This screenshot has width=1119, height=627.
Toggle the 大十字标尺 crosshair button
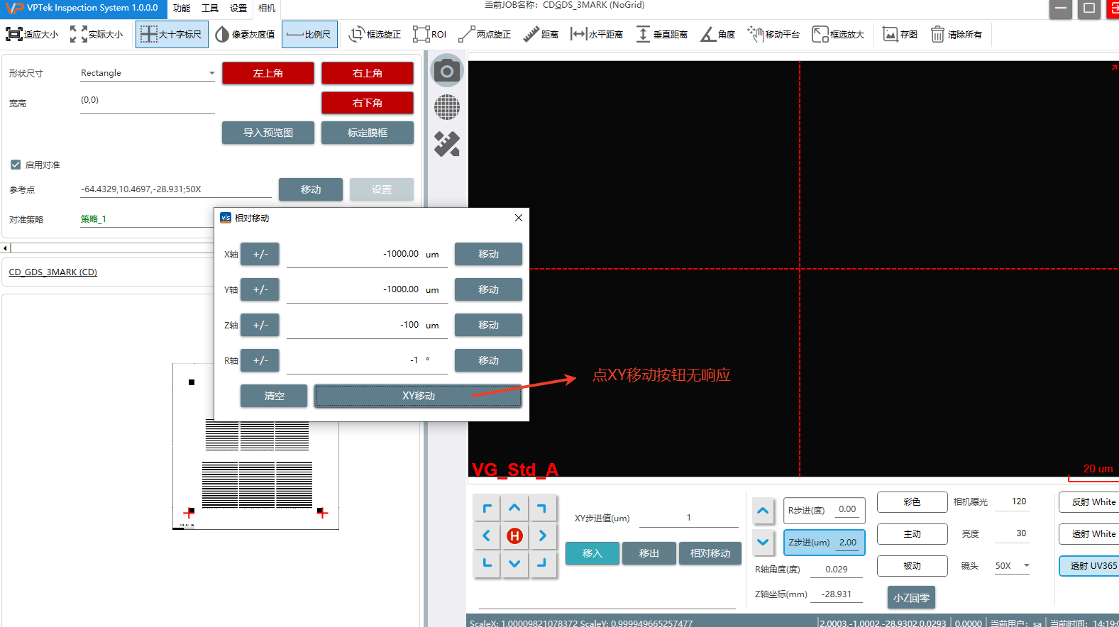point(172,34)
